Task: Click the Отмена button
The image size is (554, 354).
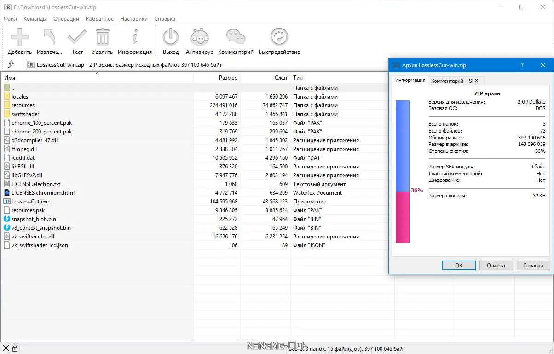Action: 496,266
